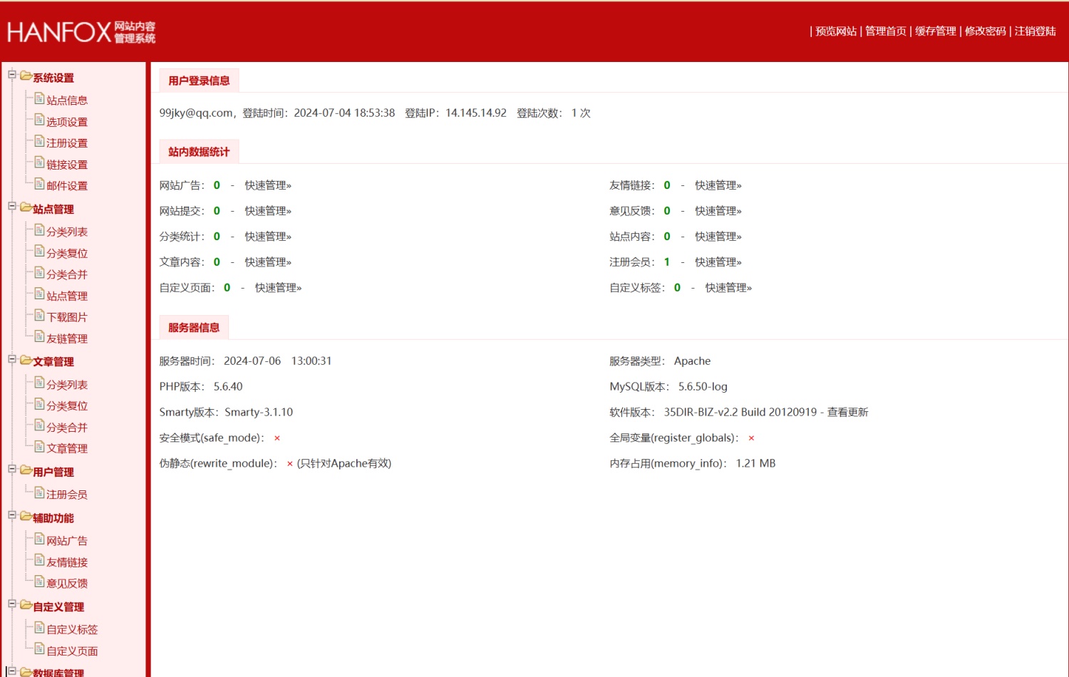Open 下载图片 in the sidebar
Screen dimensions: 1069x677
coord(67,317)
